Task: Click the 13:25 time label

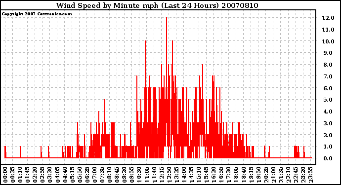Action: tap(176, 175)
